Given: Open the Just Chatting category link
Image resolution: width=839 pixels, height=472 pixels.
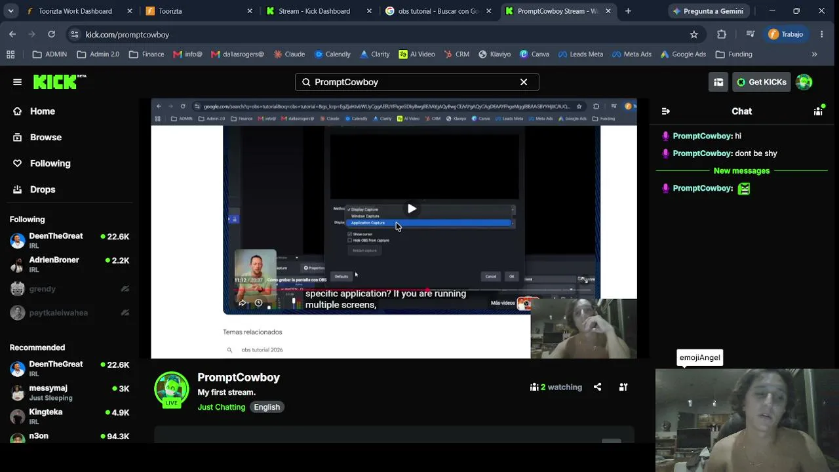Looking at the screenshot, I should point(222,407).
